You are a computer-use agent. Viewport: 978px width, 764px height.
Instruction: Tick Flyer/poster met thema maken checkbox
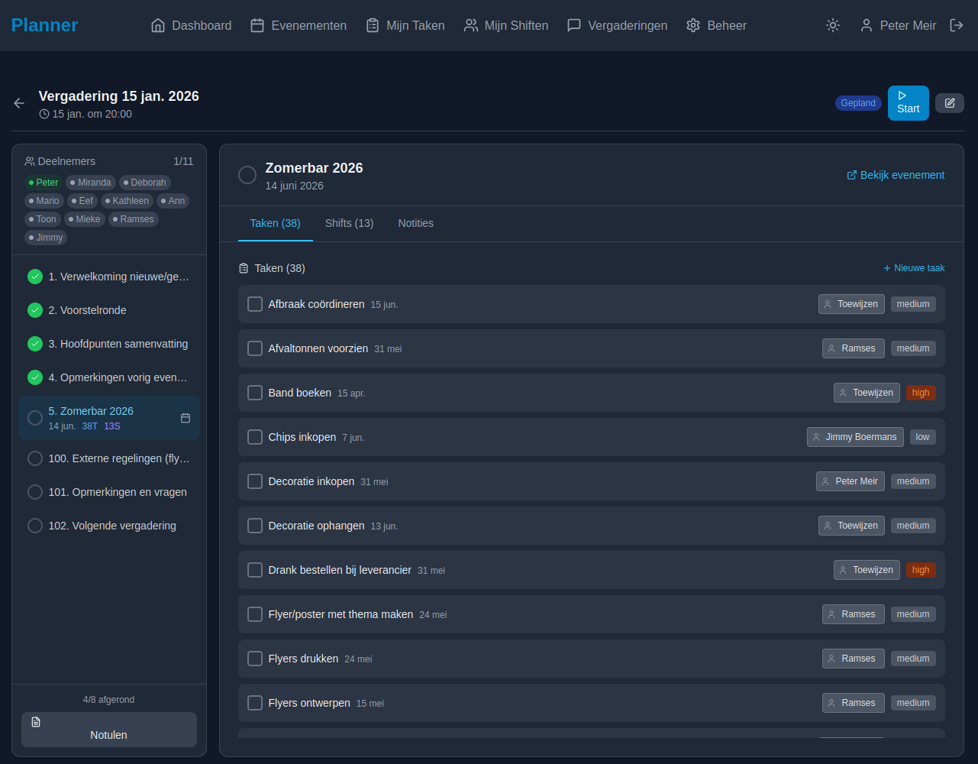(255, 614)
